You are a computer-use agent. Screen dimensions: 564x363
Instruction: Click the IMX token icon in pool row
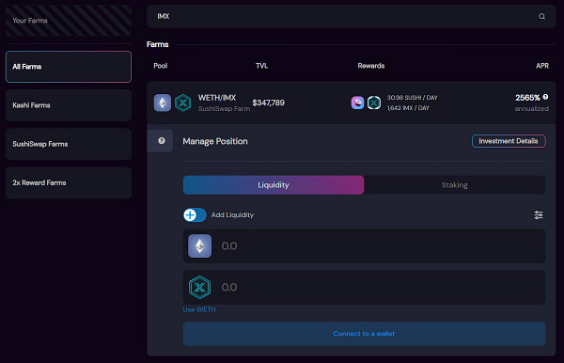(x=182, y=103)
